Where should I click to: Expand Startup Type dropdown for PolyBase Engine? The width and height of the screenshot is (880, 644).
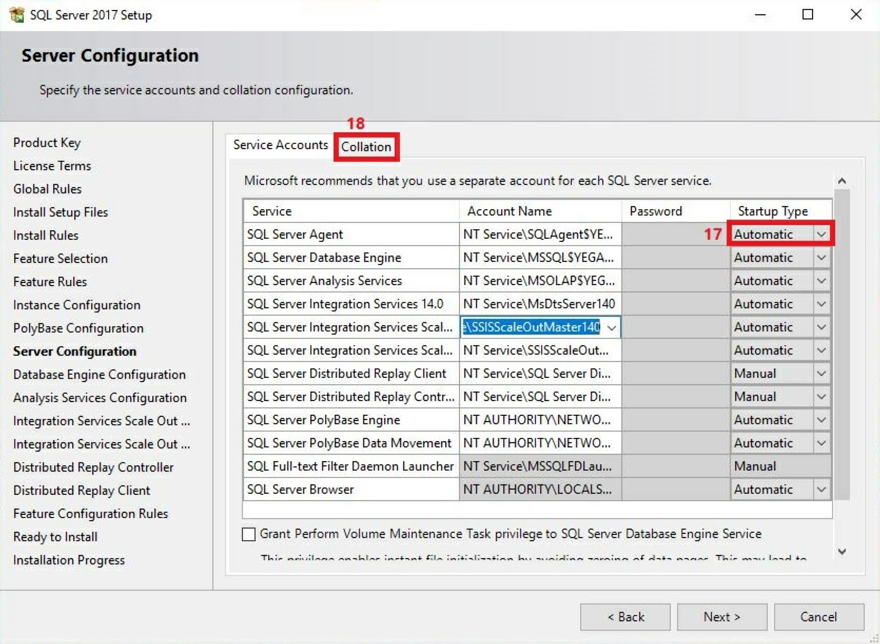821,420
